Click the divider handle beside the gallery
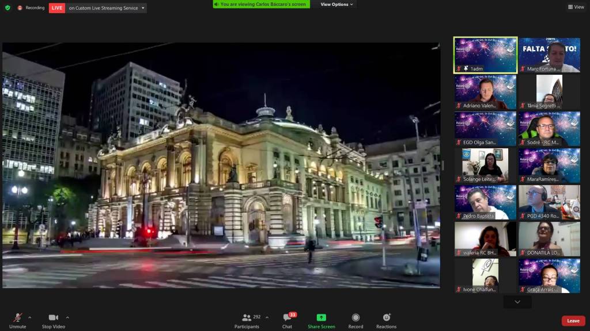 coord(443,165)
